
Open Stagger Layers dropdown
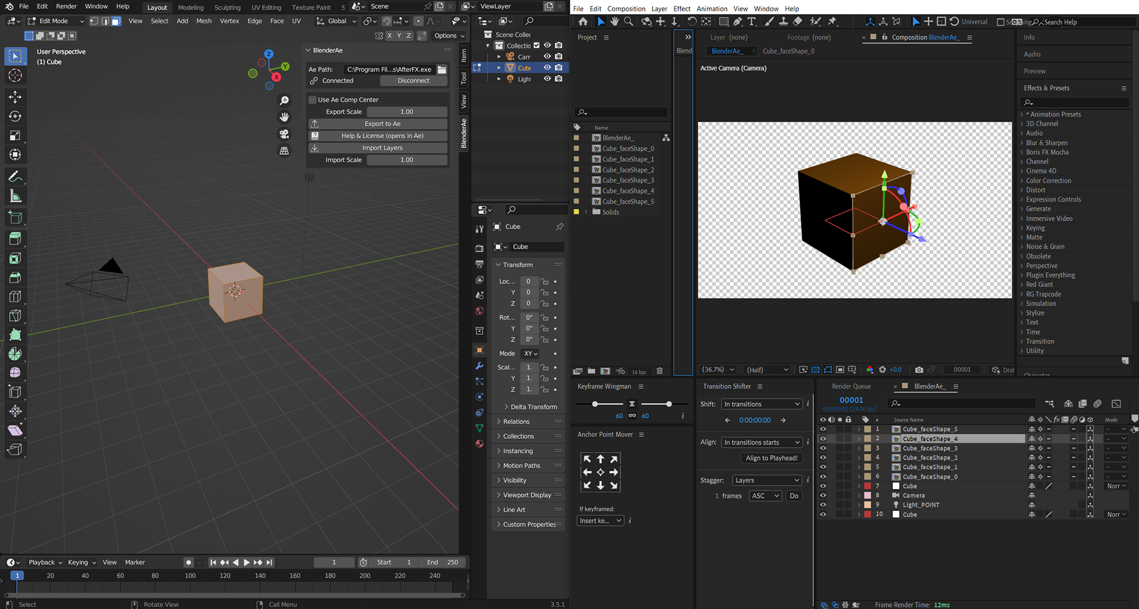[x=767, y=480]
